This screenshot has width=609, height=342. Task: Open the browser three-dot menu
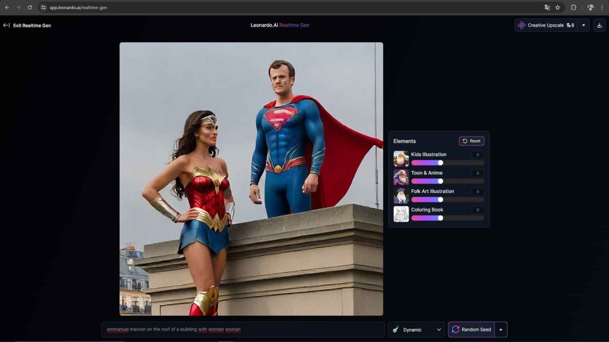[x=602, y=7]
